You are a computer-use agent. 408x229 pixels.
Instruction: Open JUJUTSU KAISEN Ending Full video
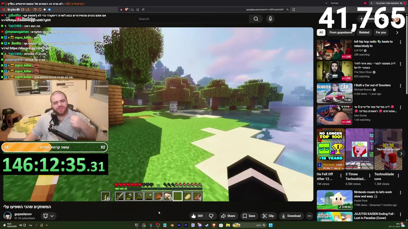(x=375, y=216)
